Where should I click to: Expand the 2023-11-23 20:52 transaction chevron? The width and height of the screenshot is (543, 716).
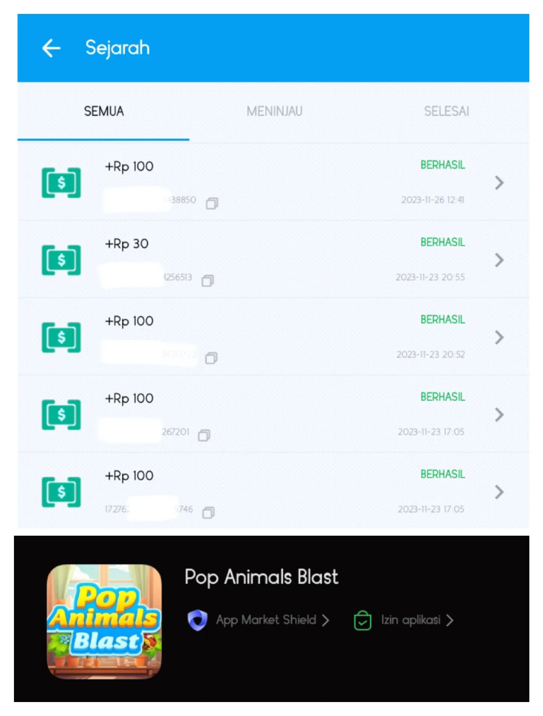pos(499,337)
